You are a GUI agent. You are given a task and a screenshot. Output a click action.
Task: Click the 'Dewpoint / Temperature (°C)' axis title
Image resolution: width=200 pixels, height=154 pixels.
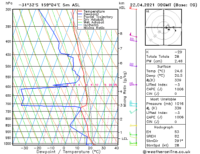coord(68,152)
